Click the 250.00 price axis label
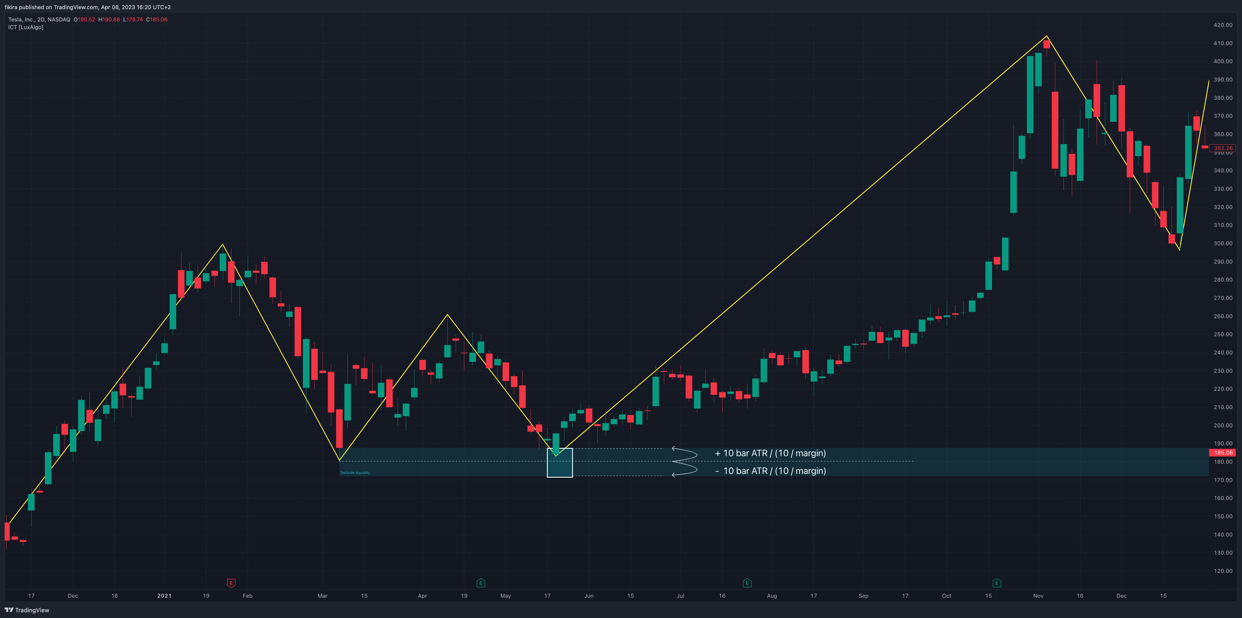 click(x=1223, y=334)
